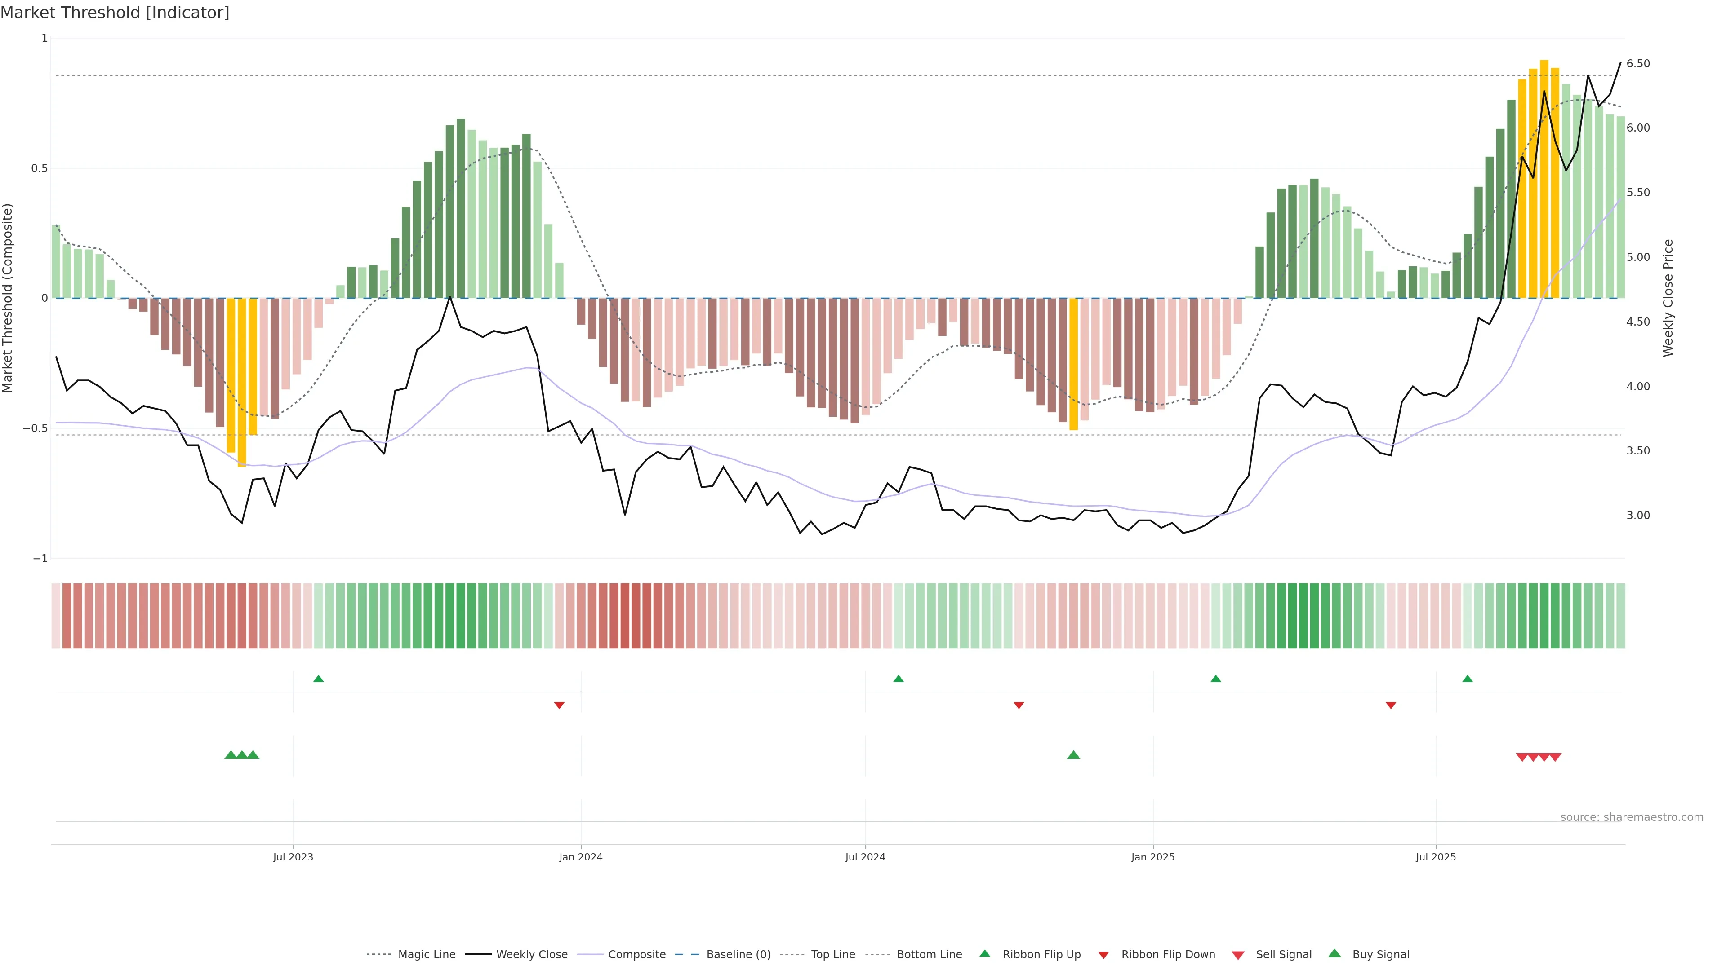
Task: Toggle Sell Signal legend entry
Action: tap(1283, 955)
